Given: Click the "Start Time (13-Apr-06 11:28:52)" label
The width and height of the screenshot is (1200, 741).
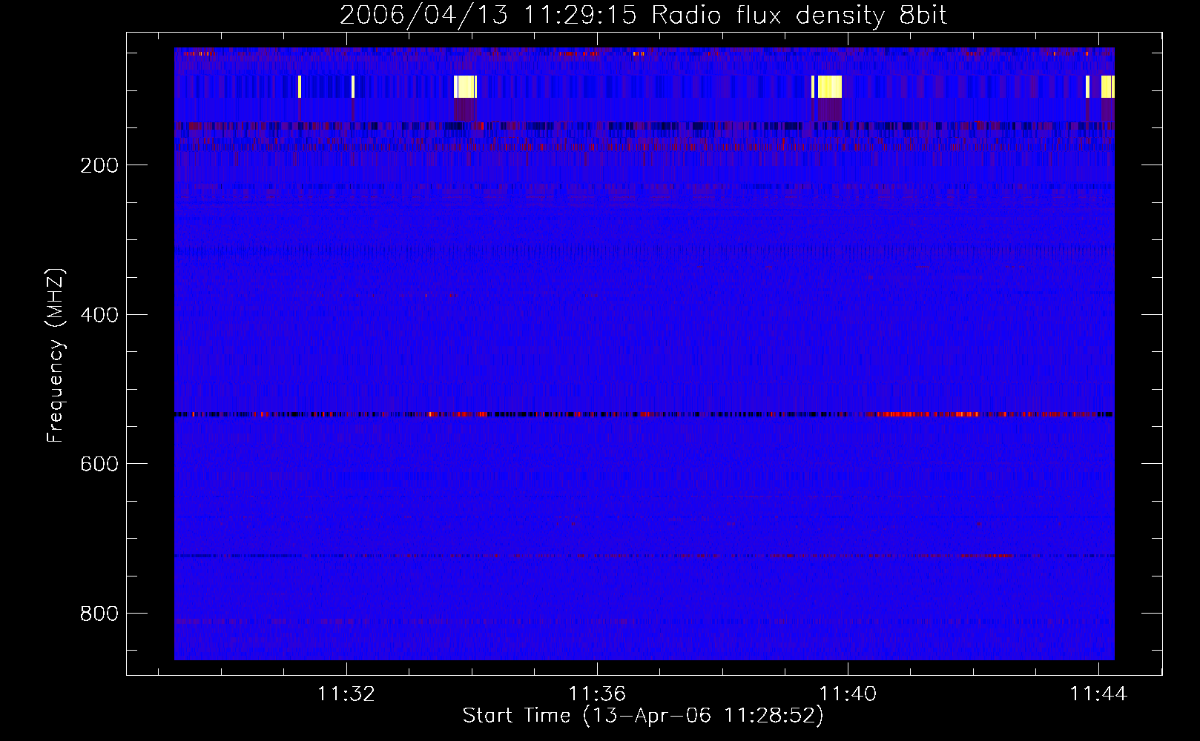Looking at the screenshot, I should pyautogui.click(x=643, y=716).
